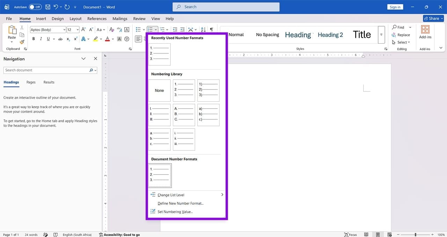Open the Select dropdown in Editing
447x237 pixels.
tap(401, 42)
